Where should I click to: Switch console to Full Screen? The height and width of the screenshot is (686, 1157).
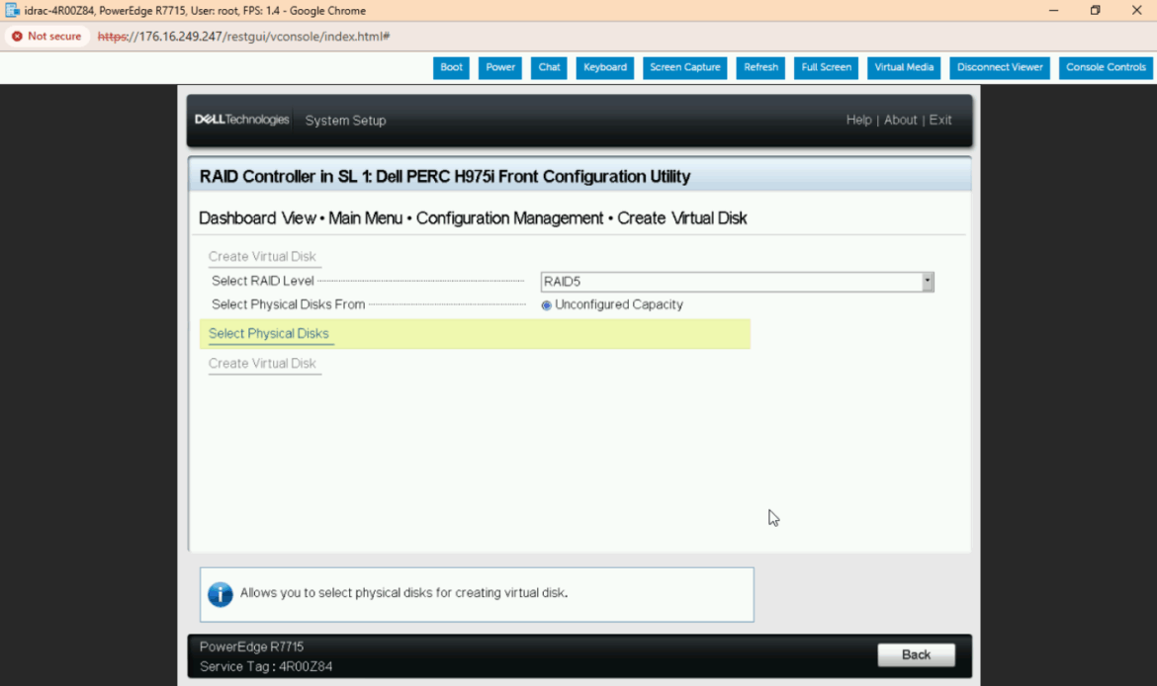point(826,67)
